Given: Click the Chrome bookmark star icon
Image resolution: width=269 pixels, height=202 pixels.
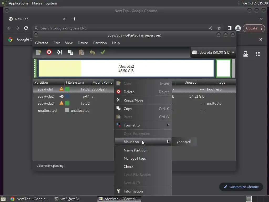Looking at the screenshot, I should (219, 28).
